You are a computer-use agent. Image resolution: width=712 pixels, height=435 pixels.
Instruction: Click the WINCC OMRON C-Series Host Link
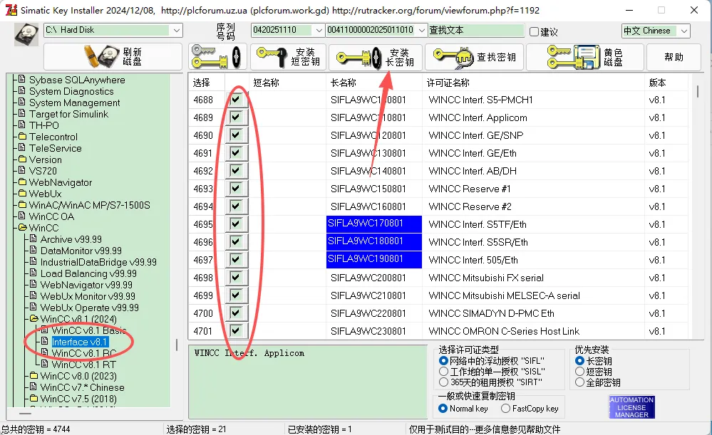(504, 331)
